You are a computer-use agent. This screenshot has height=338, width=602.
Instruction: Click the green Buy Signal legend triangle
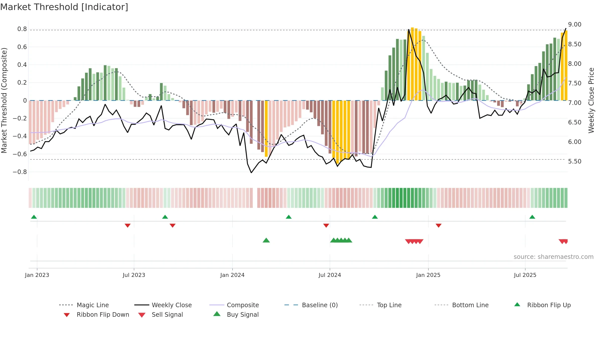tap(217, 314)
